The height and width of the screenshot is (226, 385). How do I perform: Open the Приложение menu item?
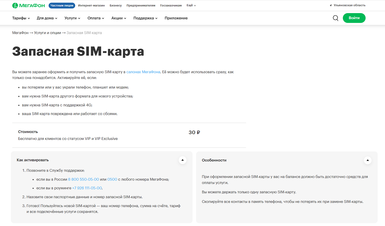click(x=176, y=18)
